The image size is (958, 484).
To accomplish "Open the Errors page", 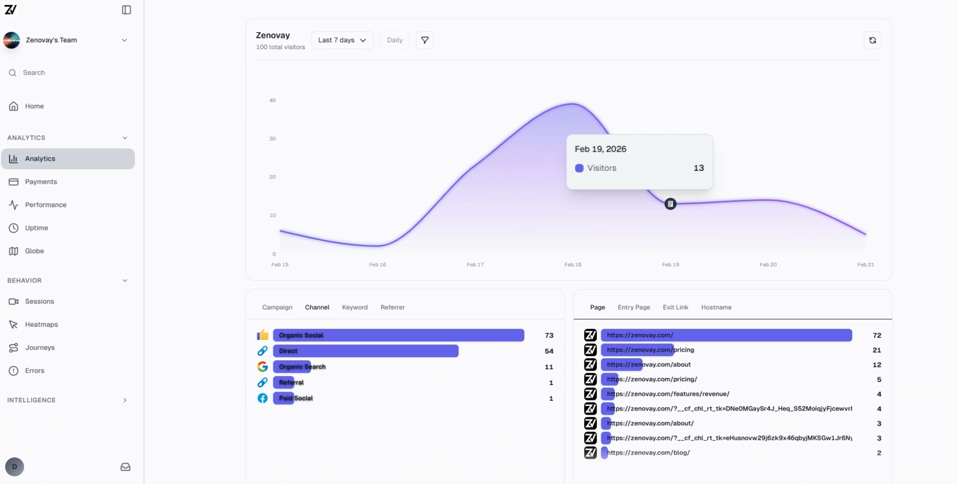I will pyautogui.click(x=34, y=371).
